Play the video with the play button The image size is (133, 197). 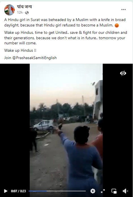(x=5, y=191)
